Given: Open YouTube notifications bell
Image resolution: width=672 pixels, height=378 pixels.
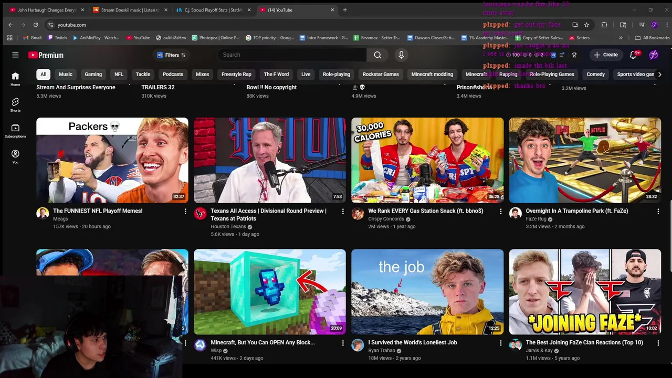Looking at the screenshot, I should [634, 55].
